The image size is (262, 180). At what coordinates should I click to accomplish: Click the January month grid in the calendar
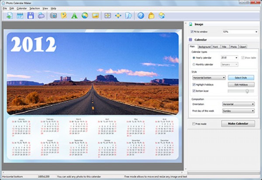coord(21,127)
